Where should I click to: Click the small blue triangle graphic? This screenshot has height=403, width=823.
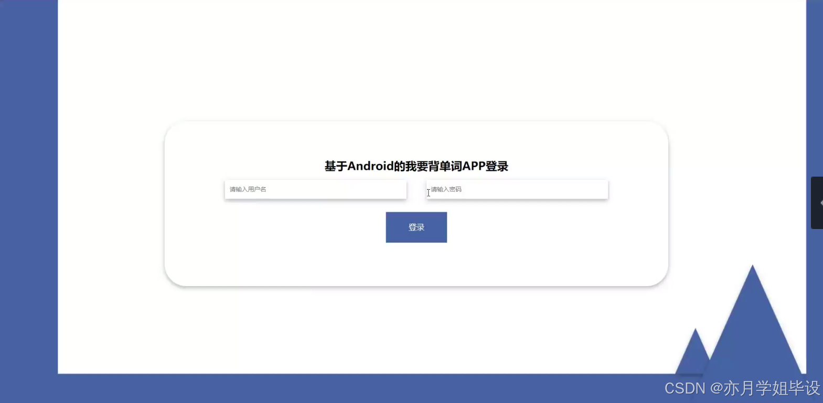pyautogui.click(x=695, y=354)
